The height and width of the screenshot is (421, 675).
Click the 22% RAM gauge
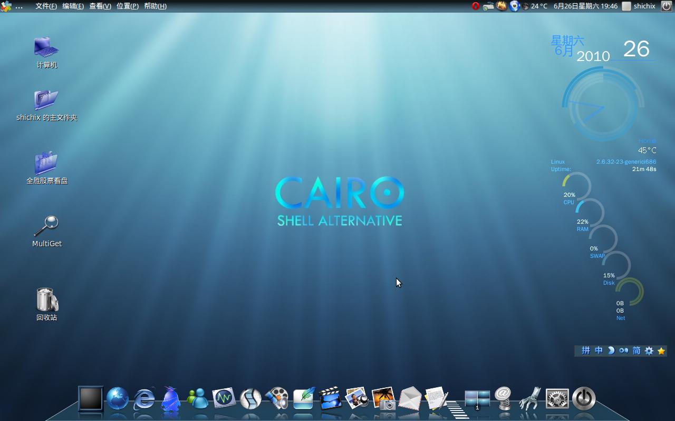pyautogui.click(x=589, y=216)
